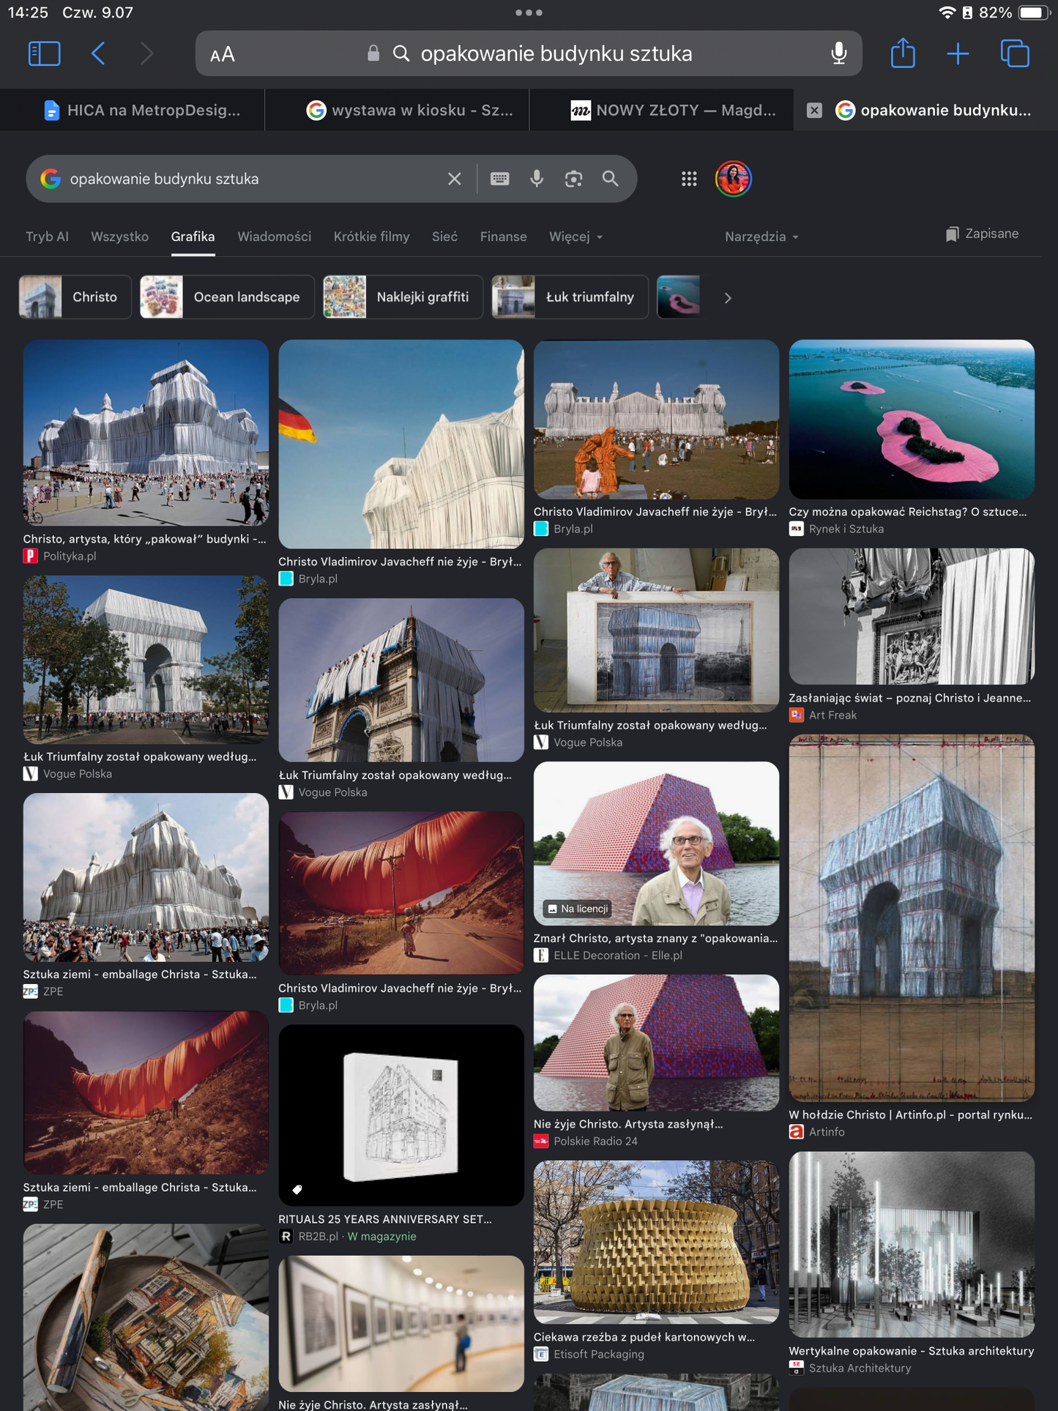Screen dimensions: 1058x1411
Task: Open the pink Surrounded Islands image
Action: pyautogui.click(x=912, y=420)
